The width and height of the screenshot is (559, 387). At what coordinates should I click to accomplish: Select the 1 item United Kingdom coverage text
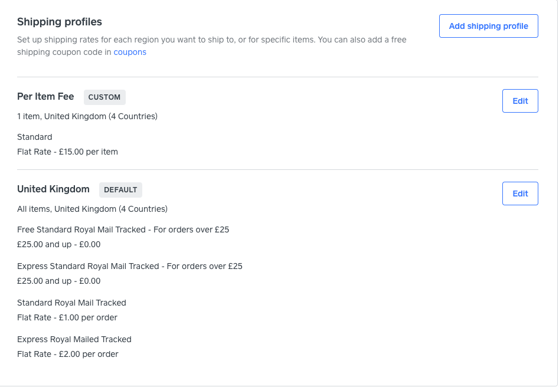pos(87,116)
